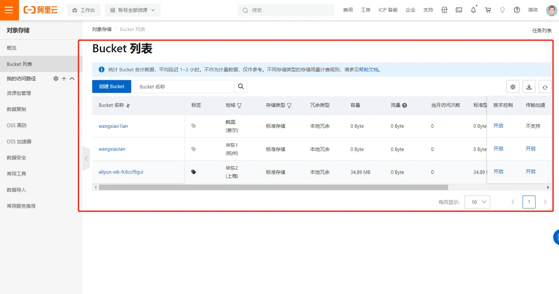Open the per-page count dropdown
This screenshot has height=294, width=559.
click(x=478, y=202)
